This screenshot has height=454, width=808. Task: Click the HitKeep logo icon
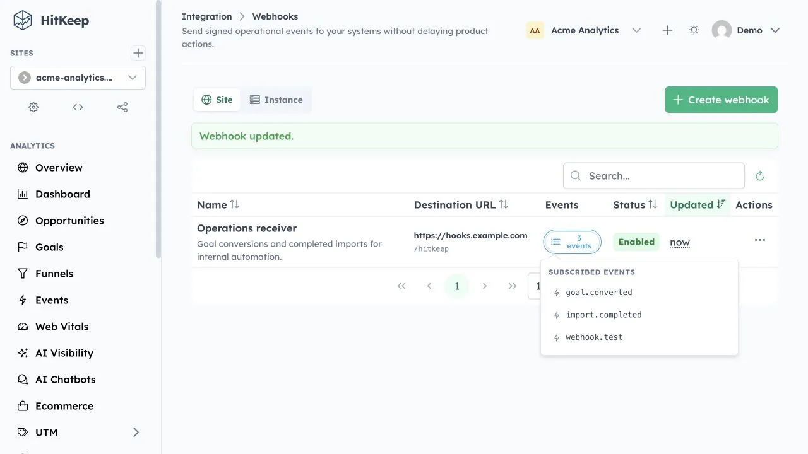pos(23,20)
